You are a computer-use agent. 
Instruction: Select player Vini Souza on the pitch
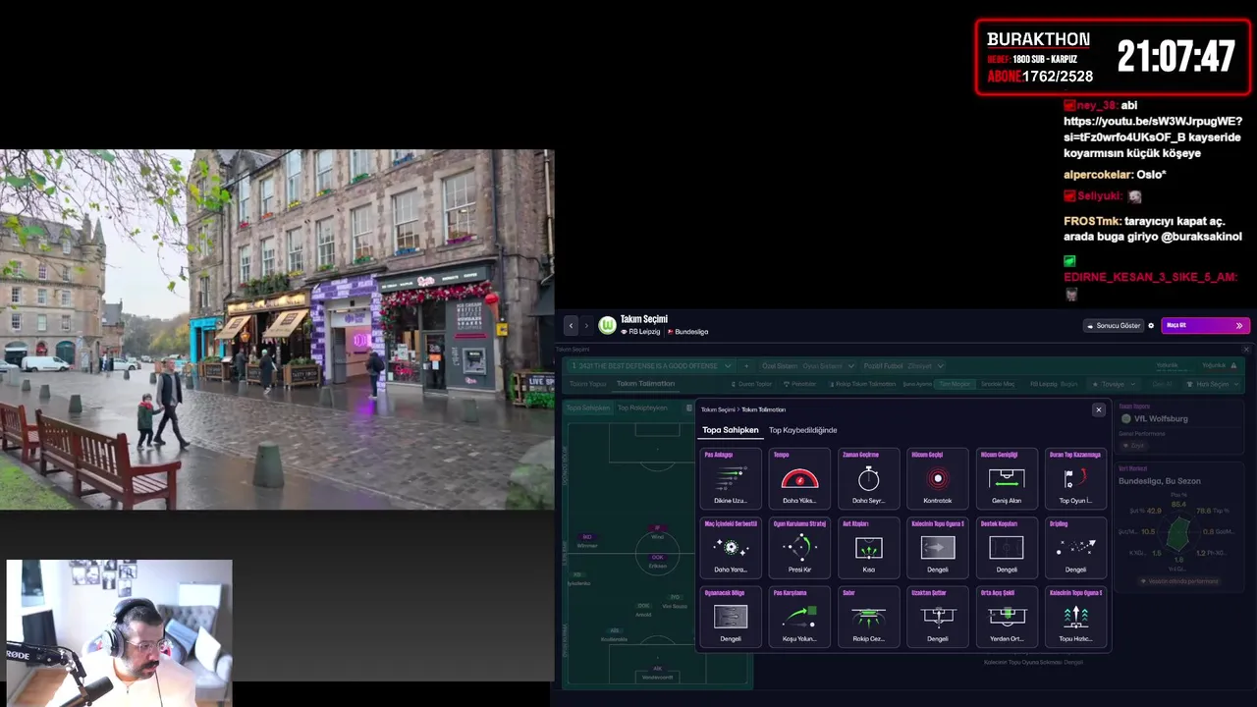click(675, 602)
